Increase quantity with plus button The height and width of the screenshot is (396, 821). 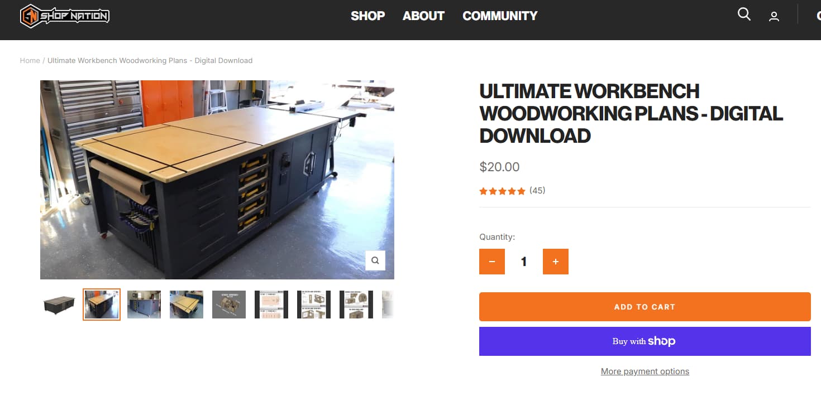click(555, 262)
